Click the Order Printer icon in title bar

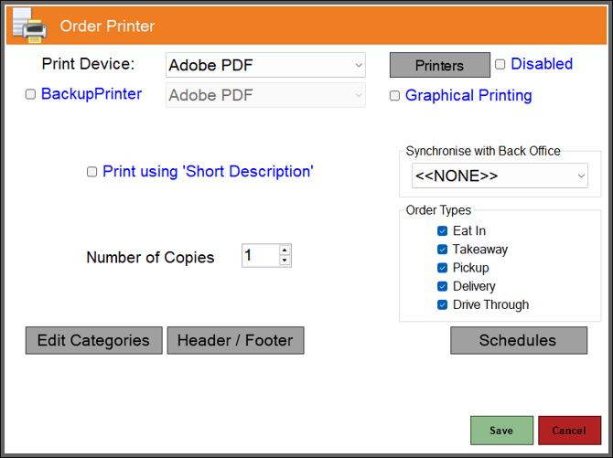(x=29, y=26)
